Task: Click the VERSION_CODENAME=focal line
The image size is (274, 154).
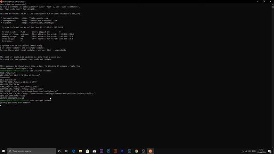Action: tap(12, 96)
